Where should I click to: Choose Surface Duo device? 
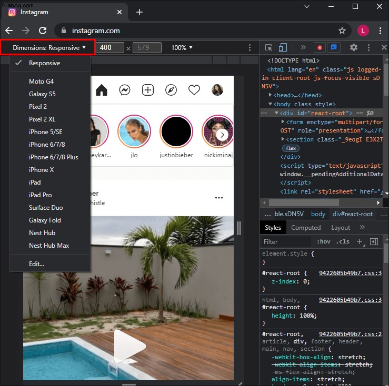point(49,208)
